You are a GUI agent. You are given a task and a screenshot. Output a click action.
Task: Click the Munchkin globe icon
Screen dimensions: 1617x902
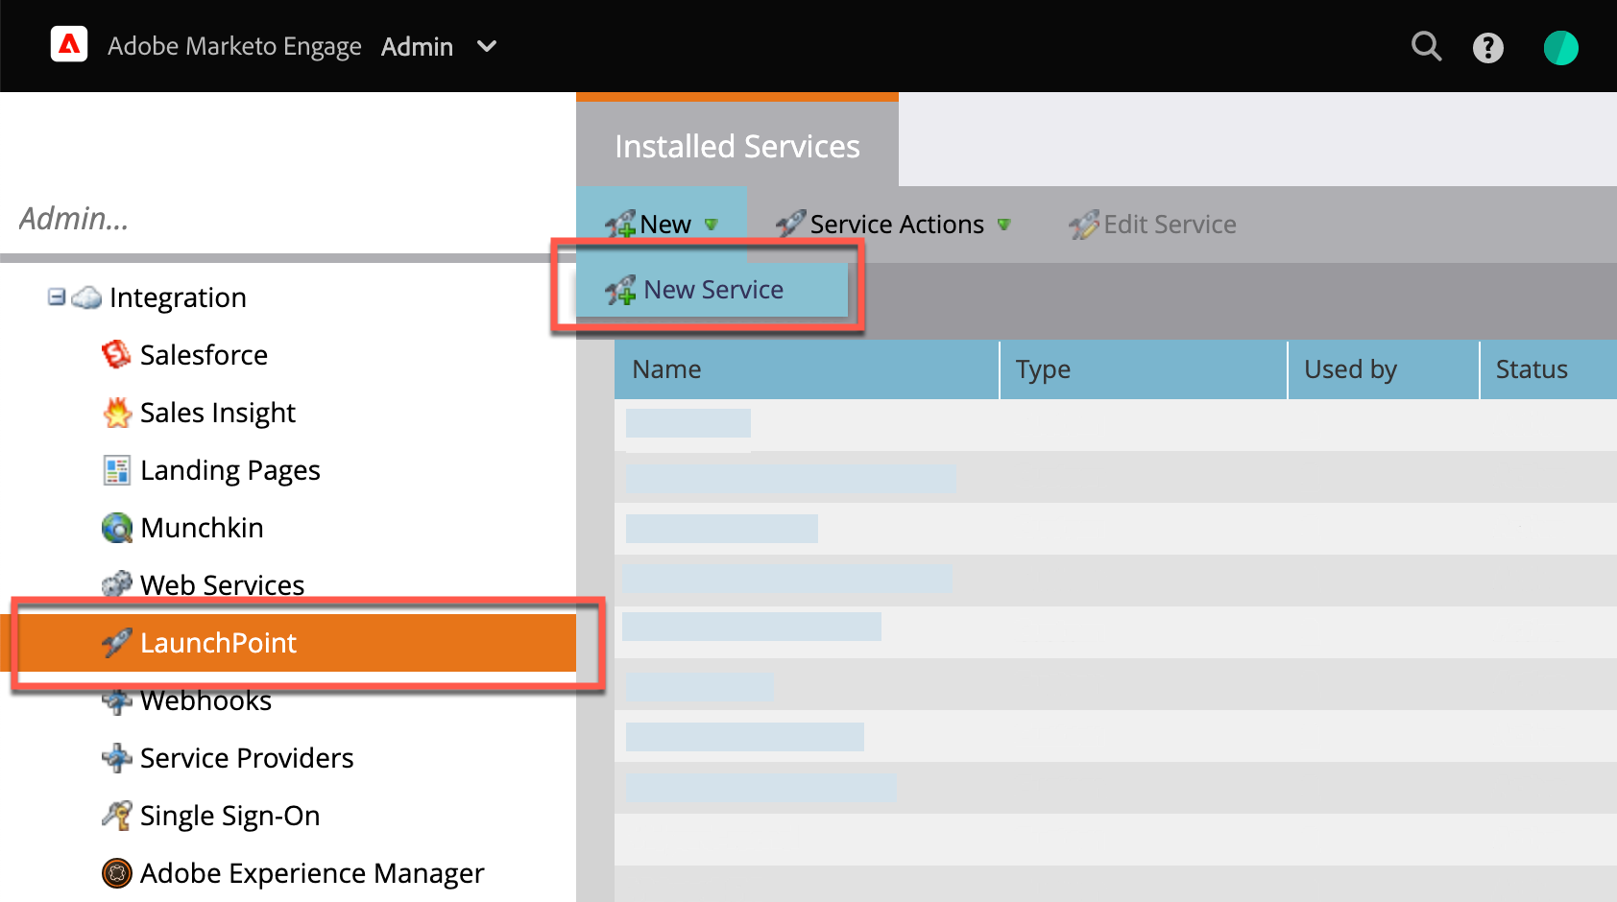coord(117,528)
